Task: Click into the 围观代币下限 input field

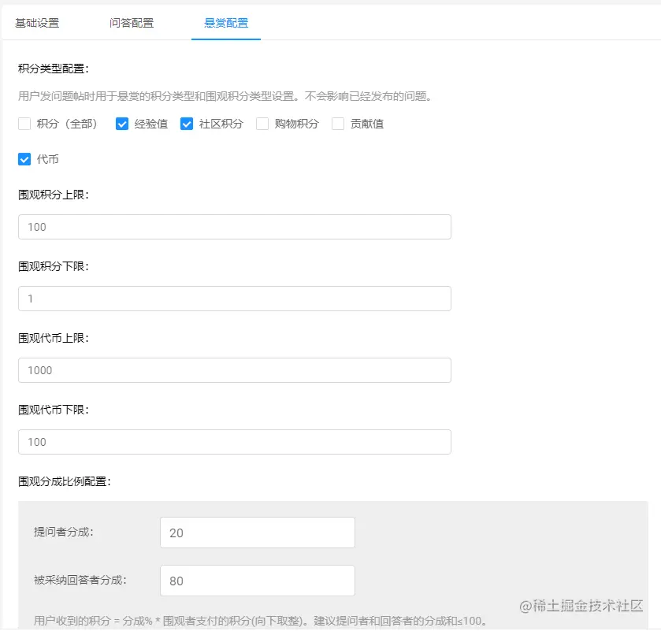Action: tap(235, 442)
